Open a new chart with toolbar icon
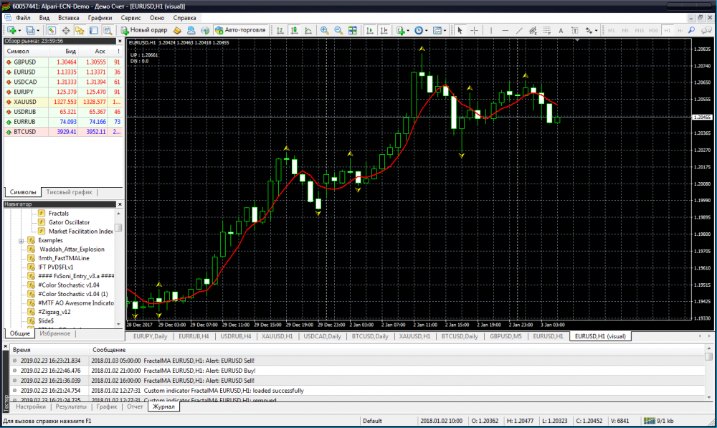Screen dimensions: 717x428 (11, 30)
